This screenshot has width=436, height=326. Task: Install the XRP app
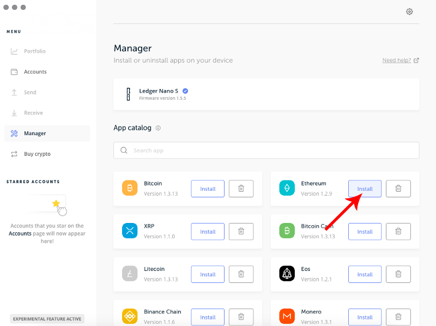(x=208, y=232)
